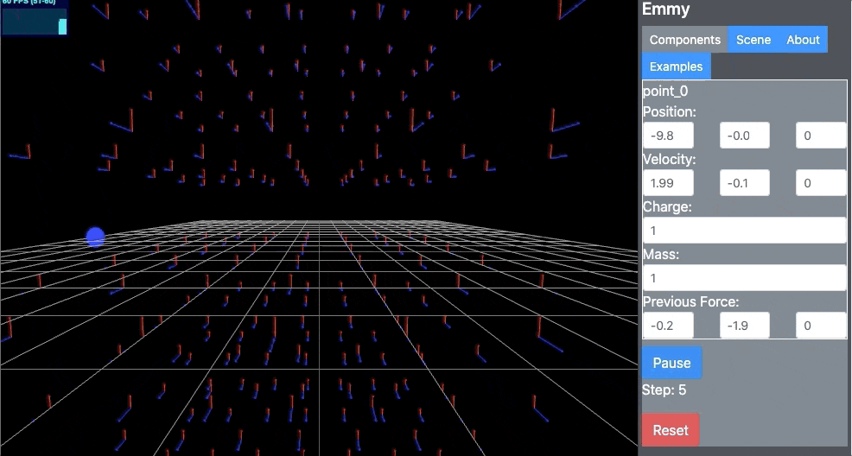Click the FPS stats panel
This screenshot has height=456, width=852.
(x=34, y=18)
